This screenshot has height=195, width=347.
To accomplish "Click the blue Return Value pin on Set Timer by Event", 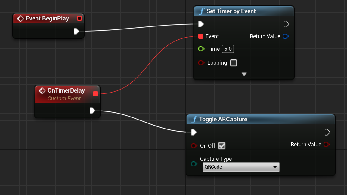I will 285,36.
